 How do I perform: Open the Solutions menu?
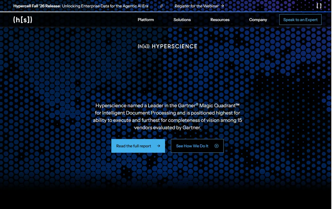182,20
